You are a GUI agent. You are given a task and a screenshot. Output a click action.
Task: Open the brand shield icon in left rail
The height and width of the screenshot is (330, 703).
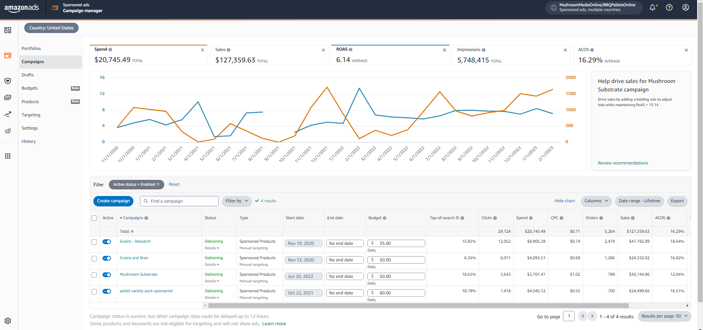pos(8,81)
